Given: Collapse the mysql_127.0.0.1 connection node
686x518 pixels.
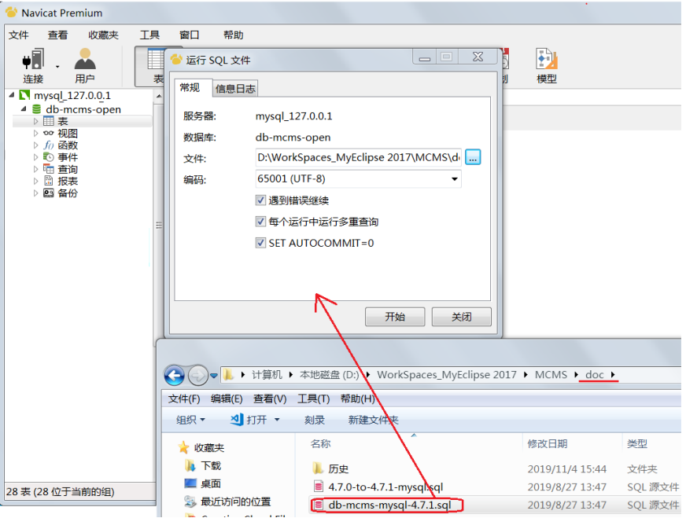Looking at the screenshot, I should (x=12, y=95).
